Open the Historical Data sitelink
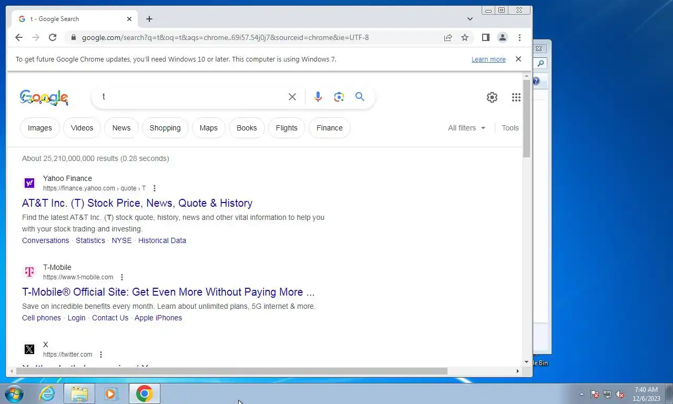 click(x=162, y=240)
